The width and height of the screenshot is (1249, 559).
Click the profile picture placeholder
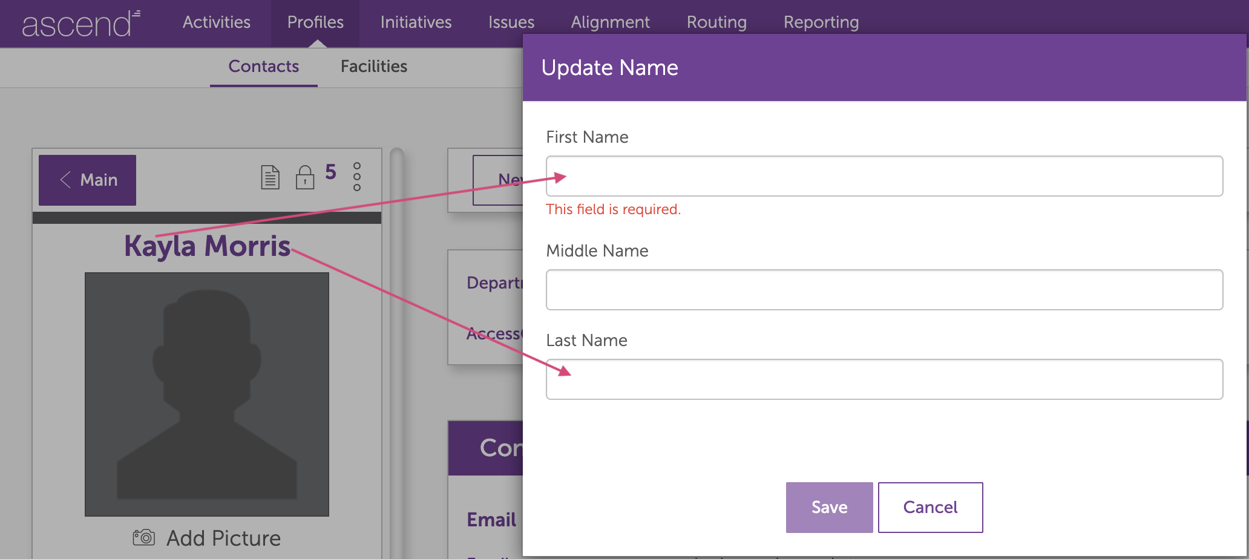(x=207, y=394)
